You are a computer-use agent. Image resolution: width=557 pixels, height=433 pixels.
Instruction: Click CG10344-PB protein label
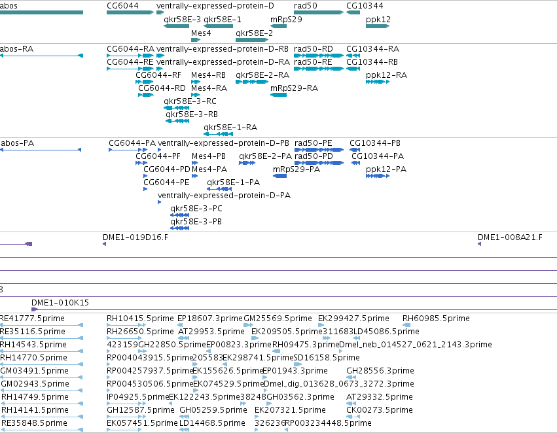(x=375, y=143)
